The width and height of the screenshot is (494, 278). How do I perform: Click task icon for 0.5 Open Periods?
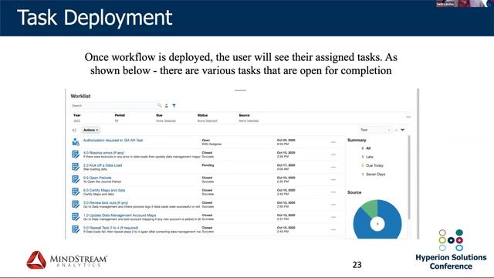pyautogui.click(x=76, y=179)
